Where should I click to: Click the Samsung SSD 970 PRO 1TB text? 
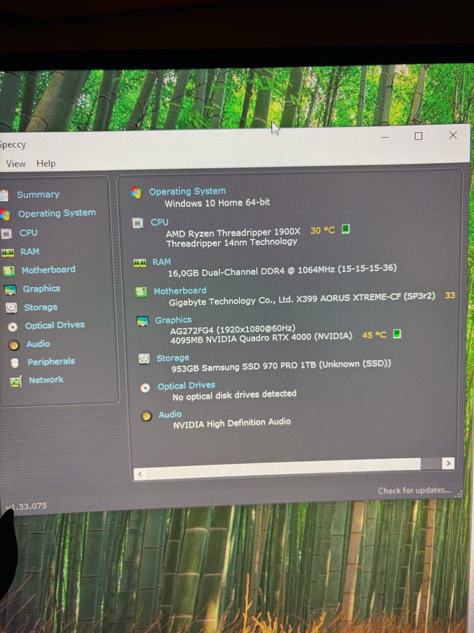(x=281, y=365)
